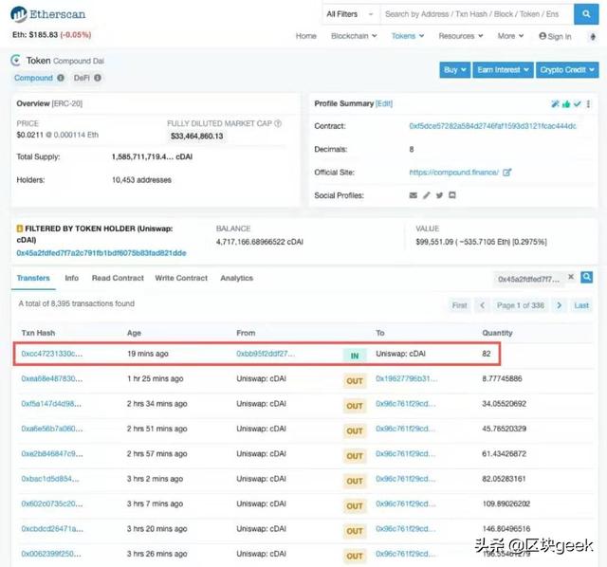Open transaction hash 0xf5a147d4d98

pyautogui.click(x=51, y=404)
